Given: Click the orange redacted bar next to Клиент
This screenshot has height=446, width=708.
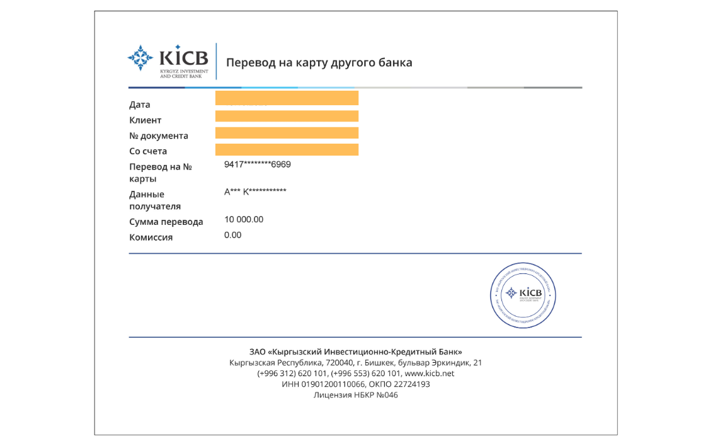Looking at the screenshot, I should point(287,116).
